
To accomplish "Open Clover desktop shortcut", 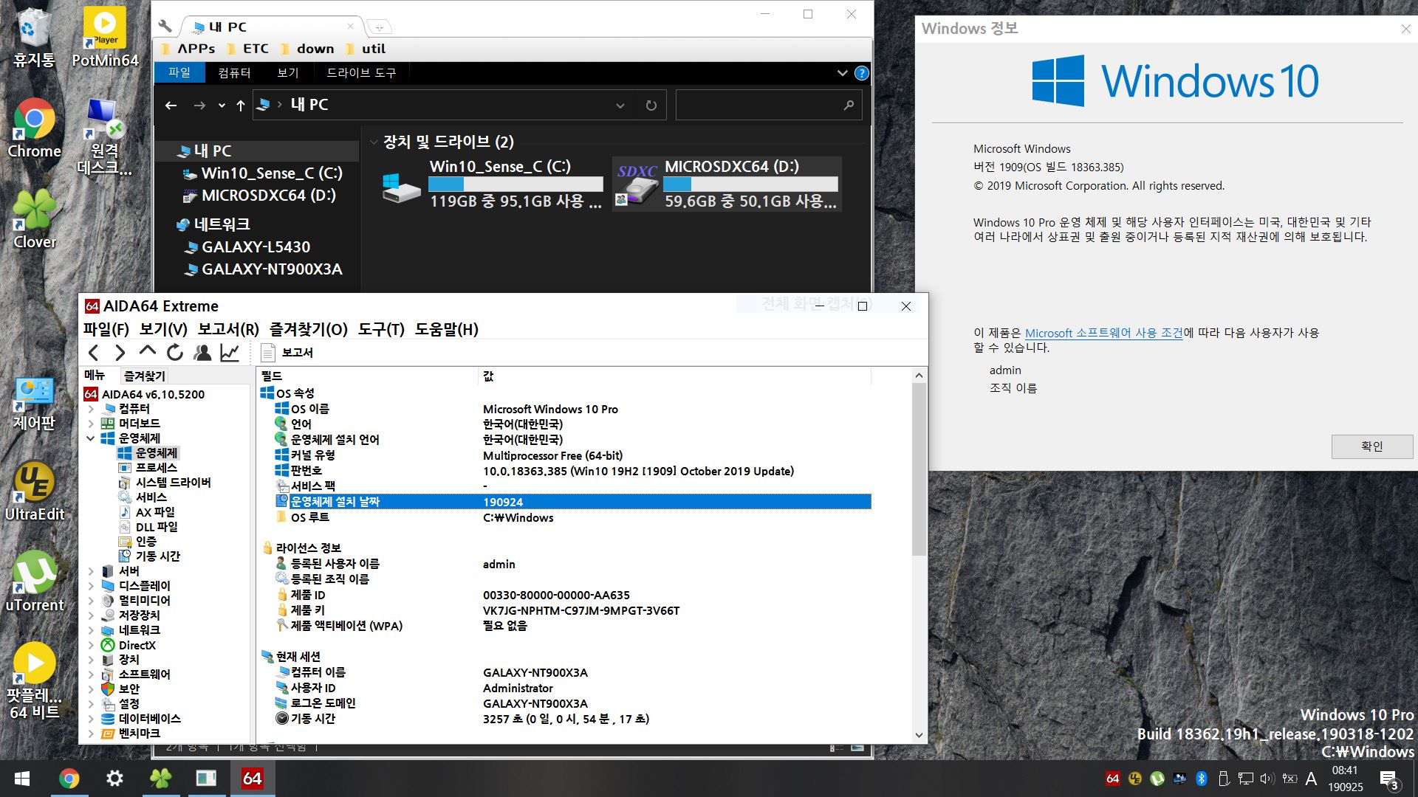I will 34,219.
